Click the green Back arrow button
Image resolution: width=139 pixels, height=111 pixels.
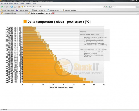[2, 7]
